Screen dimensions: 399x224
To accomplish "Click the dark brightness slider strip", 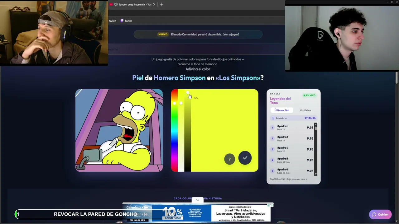I will coord(188,130).
